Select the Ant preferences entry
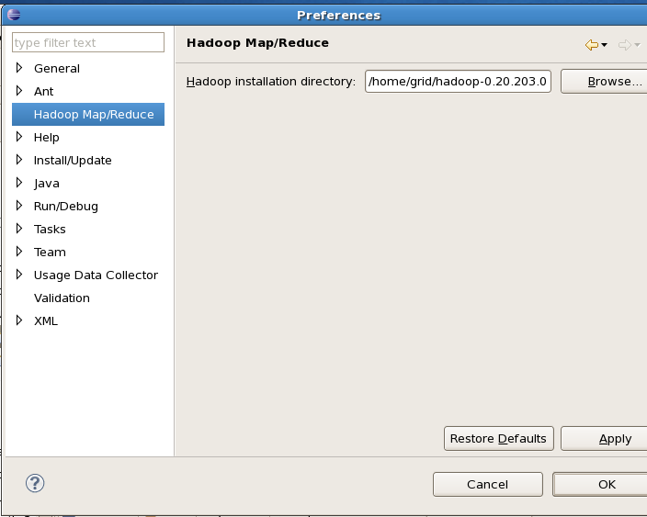Viewport: 647px width, 517px height. (44, 92)
